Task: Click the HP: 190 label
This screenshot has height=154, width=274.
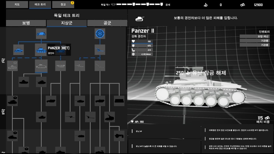Action: [x=139, y=122]
